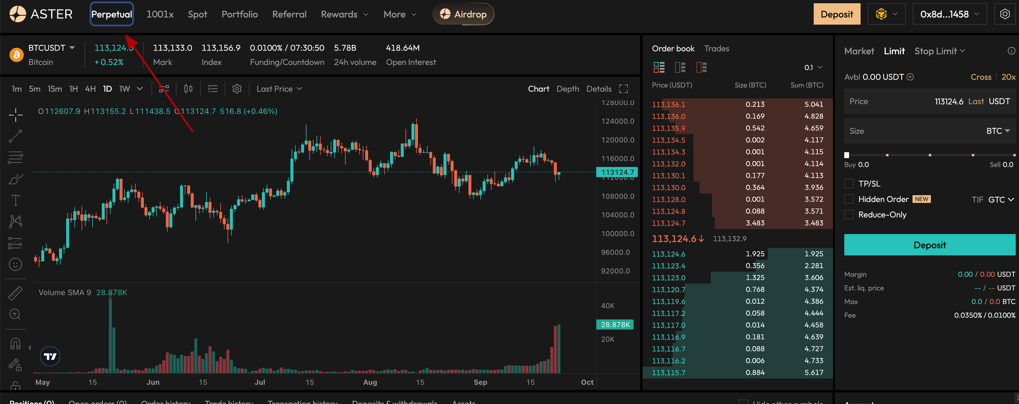Viewport: 1019px width, 404px height.
Task: Expand chart to fullscreen
Action: pos(624,89)
